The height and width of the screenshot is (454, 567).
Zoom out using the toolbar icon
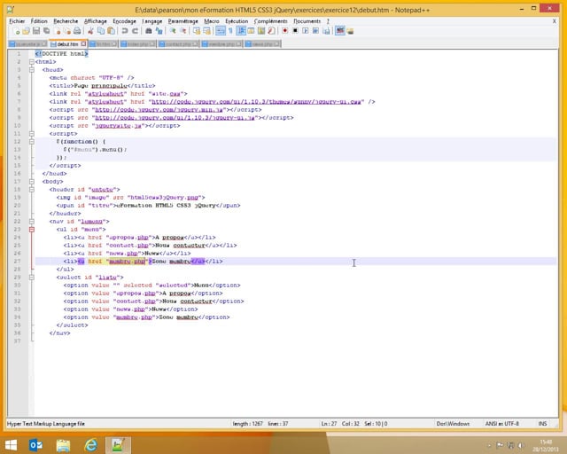[183, 31]
